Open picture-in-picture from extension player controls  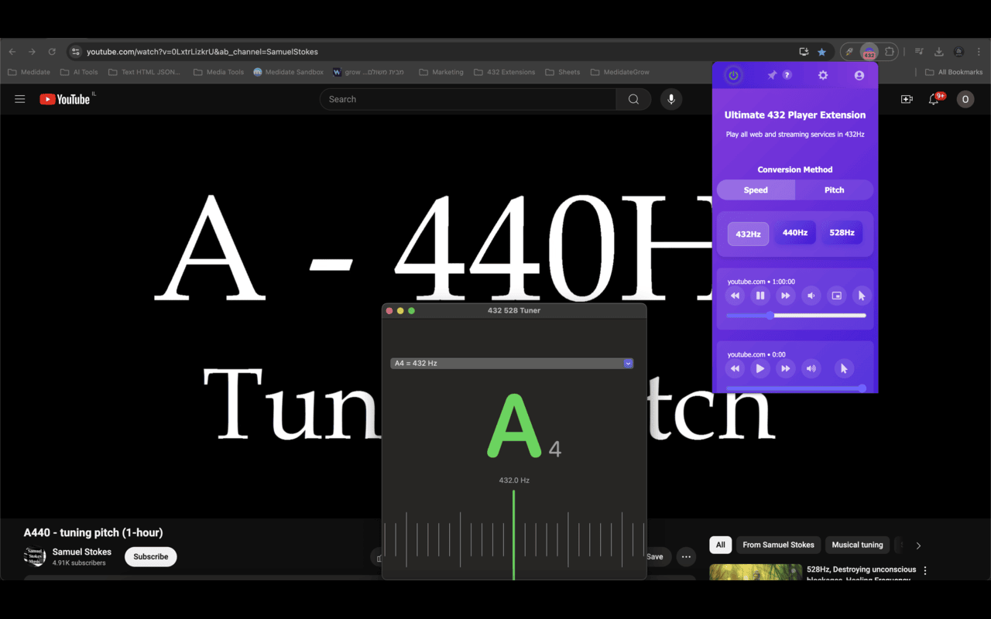836,295
